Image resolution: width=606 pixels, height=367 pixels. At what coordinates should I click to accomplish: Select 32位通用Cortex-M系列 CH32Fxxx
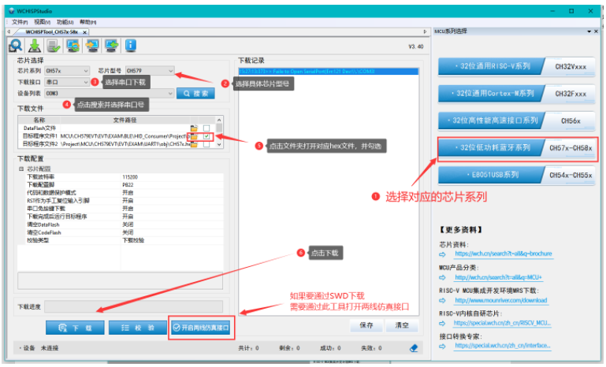[516, 94]
